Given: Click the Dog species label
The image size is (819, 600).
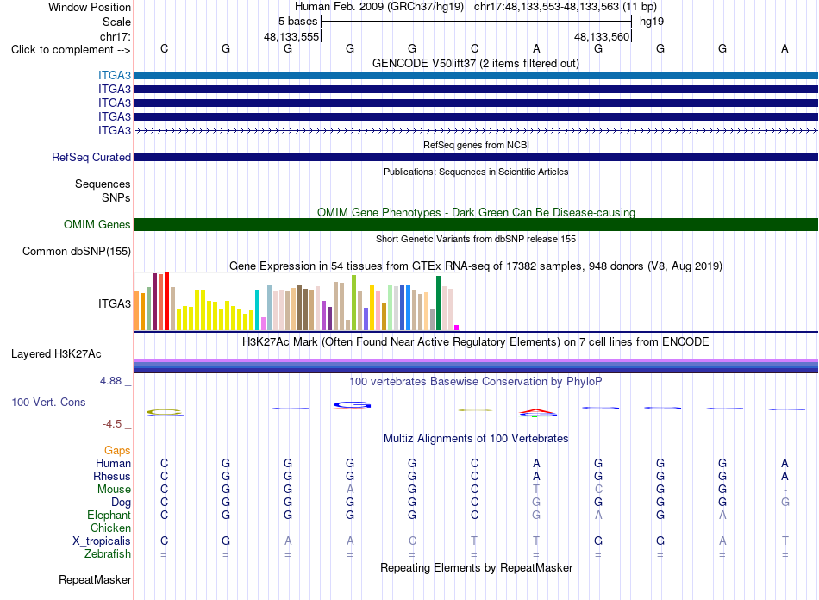Looking at the screenshot, I should pyautogui.click(x=122, y=503).
